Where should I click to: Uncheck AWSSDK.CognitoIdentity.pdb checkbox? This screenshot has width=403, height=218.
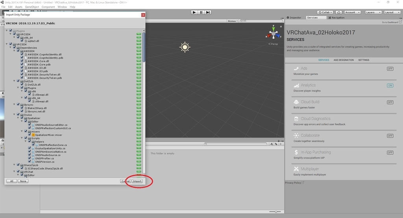[22, 58]
